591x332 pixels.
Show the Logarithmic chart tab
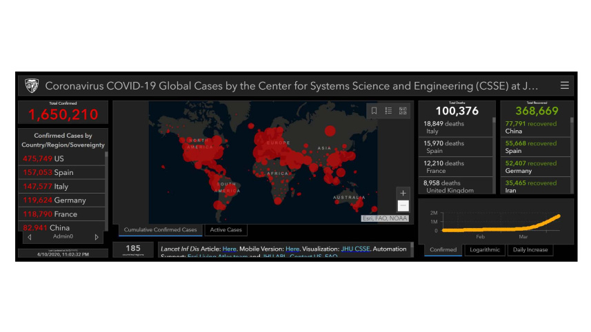click(483, 249)
